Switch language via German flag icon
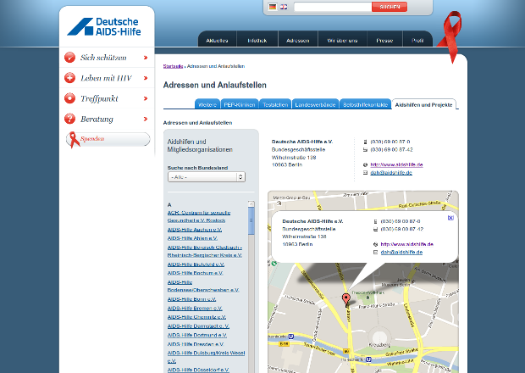The height and width of the screenshot is (373, 525). [273, 7]
